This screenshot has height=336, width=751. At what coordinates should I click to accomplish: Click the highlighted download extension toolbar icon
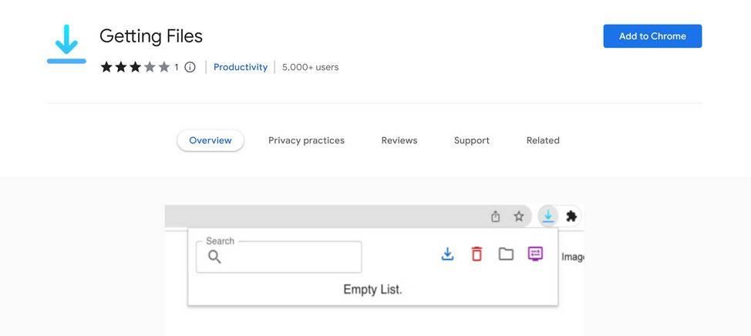[x=547, y=217]
